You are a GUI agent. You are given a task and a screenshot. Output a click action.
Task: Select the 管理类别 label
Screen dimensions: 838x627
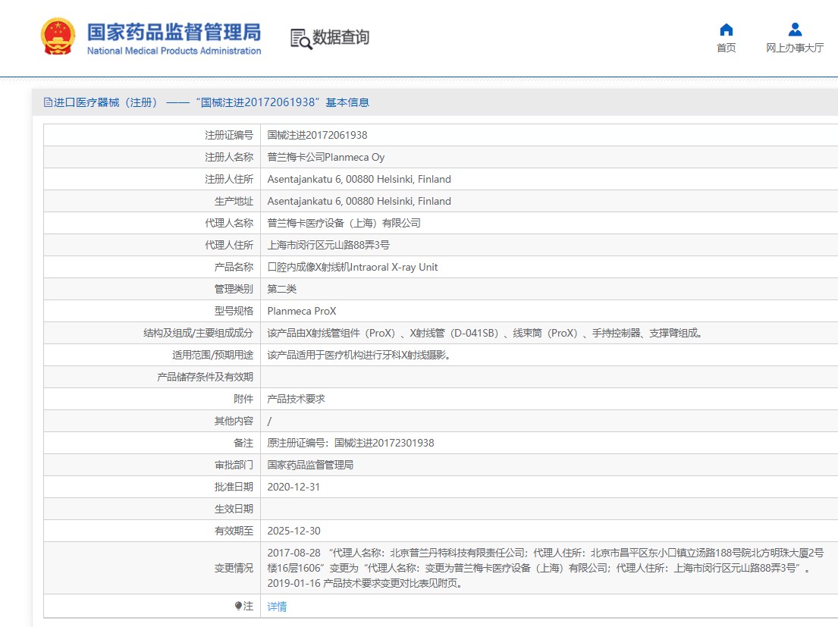[234, 289]
